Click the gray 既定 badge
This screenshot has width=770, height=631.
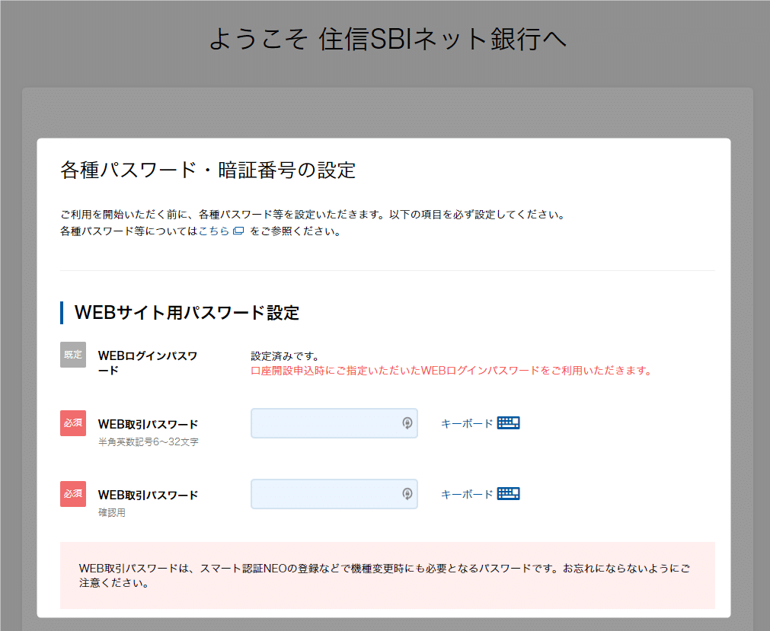click(72, 354)
